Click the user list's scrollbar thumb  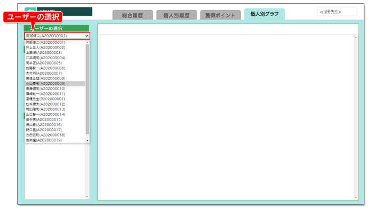[88, 89]
